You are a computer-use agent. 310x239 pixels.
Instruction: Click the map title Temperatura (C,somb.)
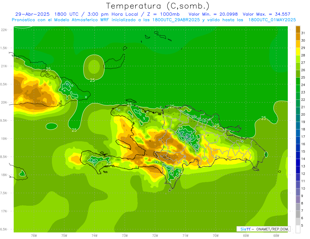click(158, 6)
